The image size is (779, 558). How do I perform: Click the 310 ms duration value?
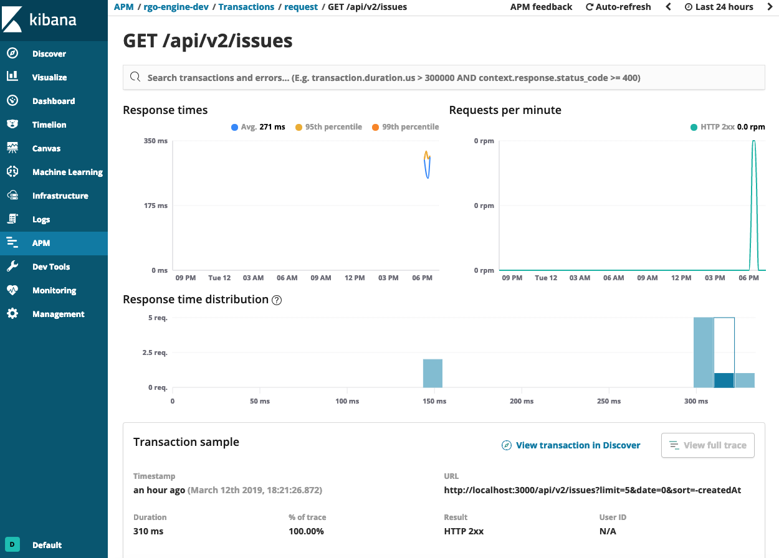pyautogui.click(x=148, y=531)
